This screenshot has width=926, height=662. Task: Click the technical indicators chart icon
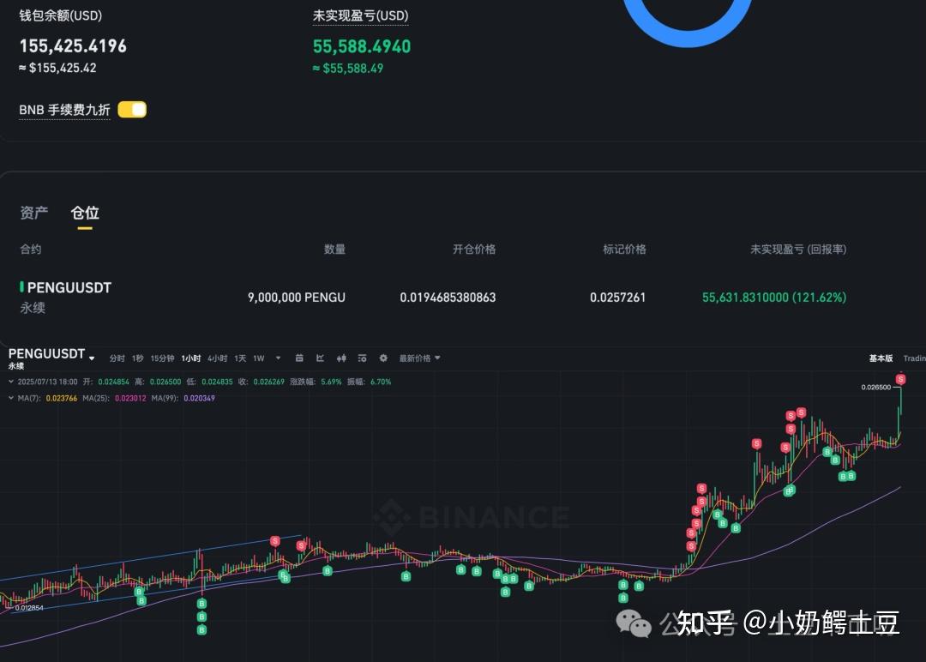(320, 358)
